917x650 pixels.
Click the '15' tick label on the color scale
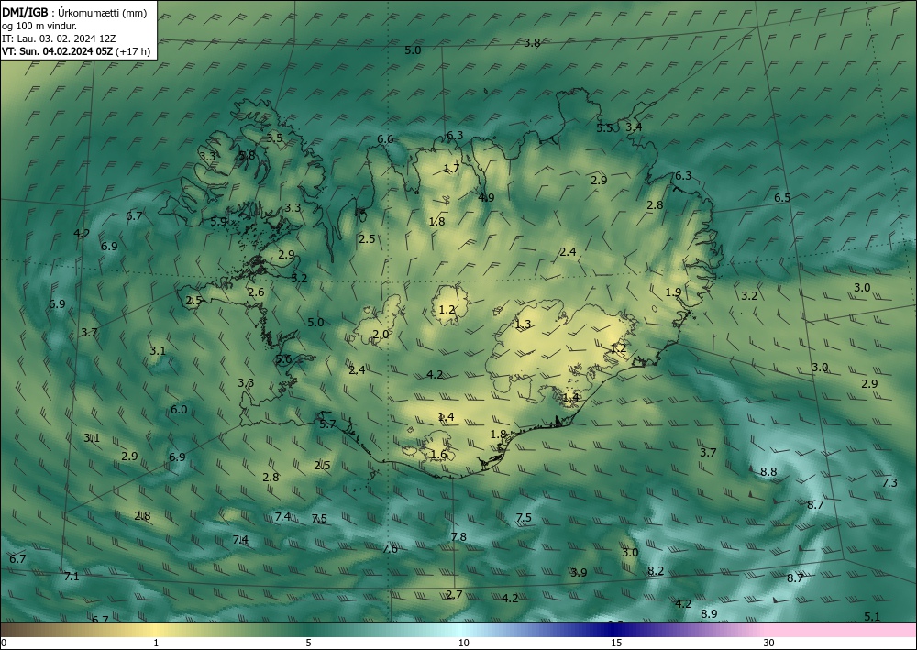616,644
